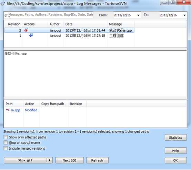Select revision 2 number cell
The image size is (191, 170).
[x=20, y=30]
